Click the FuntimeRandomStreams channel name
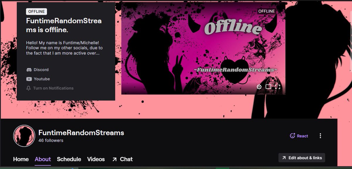Viewport: 352px width, 169px height. coord(81,133)
